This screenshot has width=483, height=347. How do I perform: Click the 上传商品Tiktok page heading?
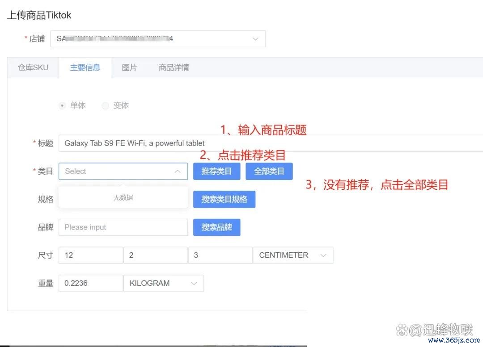click(x=39, y=15)
